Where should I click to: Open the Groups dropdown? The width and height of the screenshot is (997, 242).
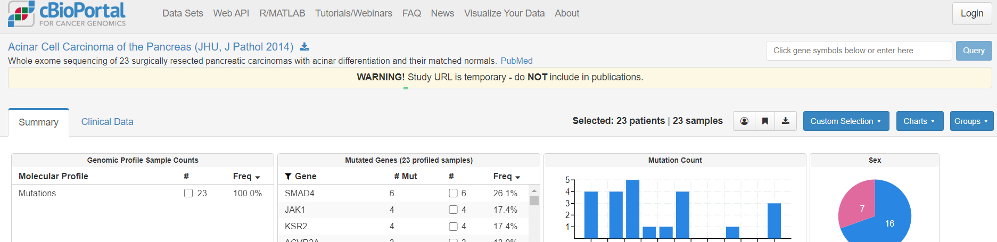(x=971, y=121)
